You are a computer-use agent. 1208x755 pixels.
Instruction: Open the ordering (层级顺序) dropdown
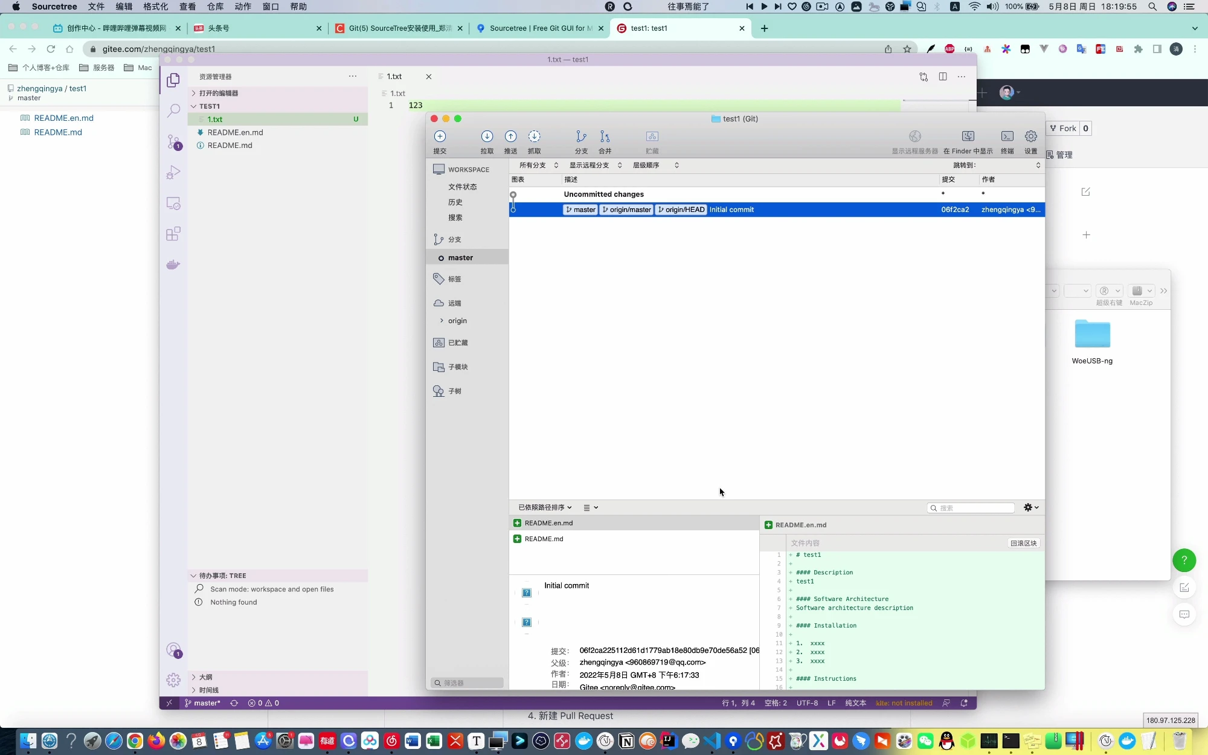point(656,165)
